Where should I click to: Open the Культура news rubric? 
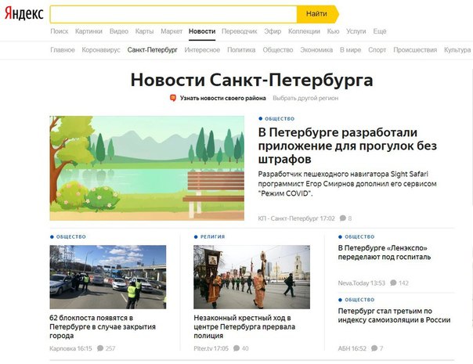tap(457, 50)
